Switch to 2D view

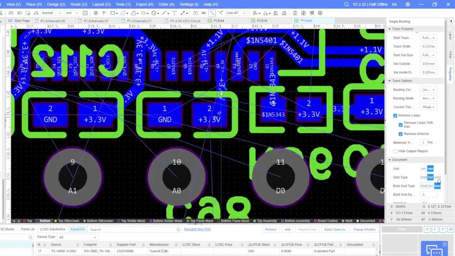point(11,13)
